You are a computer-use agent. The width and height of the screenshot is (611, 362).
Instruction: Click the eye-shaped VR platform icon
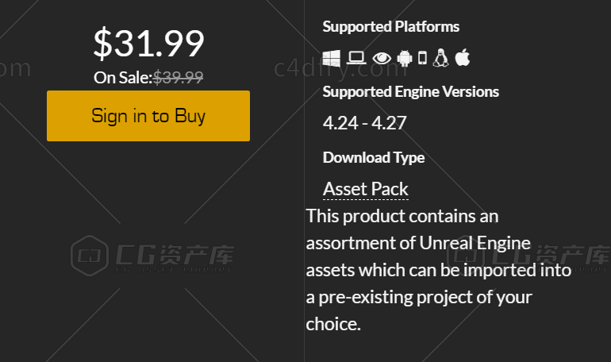pos(382,59)
